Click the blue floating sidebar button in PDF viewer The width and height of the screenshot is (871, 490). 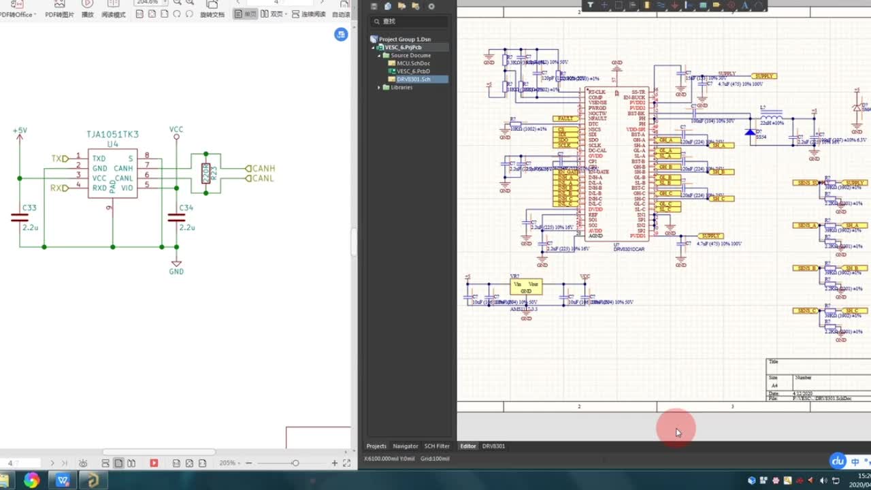[342, 35]
